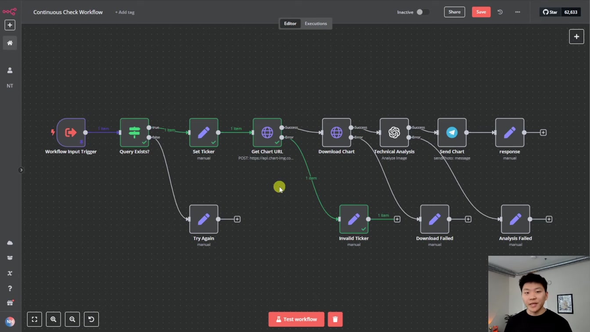Open the variables icon in sidebar
Screen dimensions: 590x332
(10, 273)
